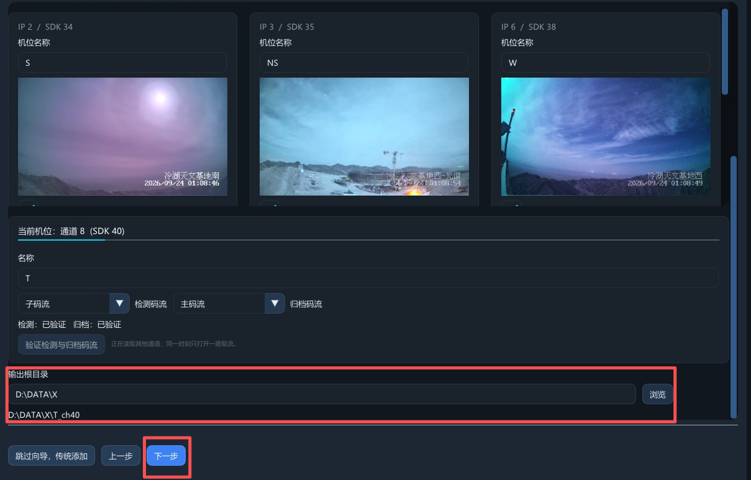Switch to 当前机位：通道 8 (SDK 40) tab
Screen dimensions: 751x480
click(71, 231)
